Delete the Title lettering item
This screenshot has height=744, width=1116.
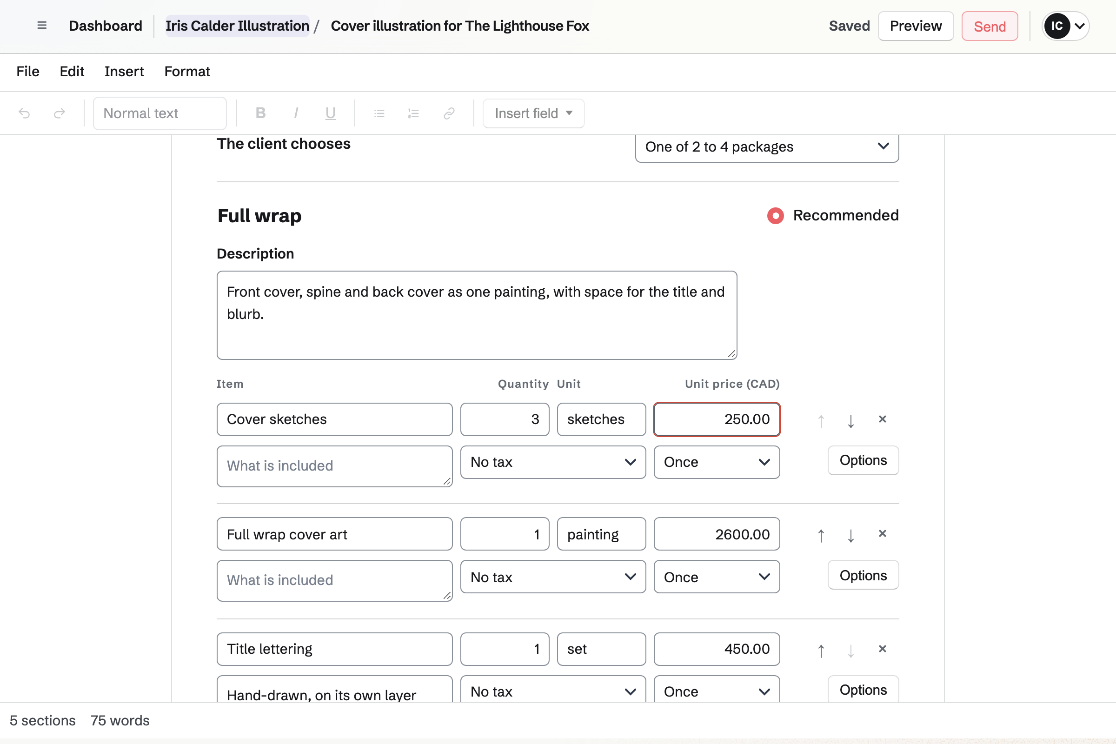[x=882, y=649]
